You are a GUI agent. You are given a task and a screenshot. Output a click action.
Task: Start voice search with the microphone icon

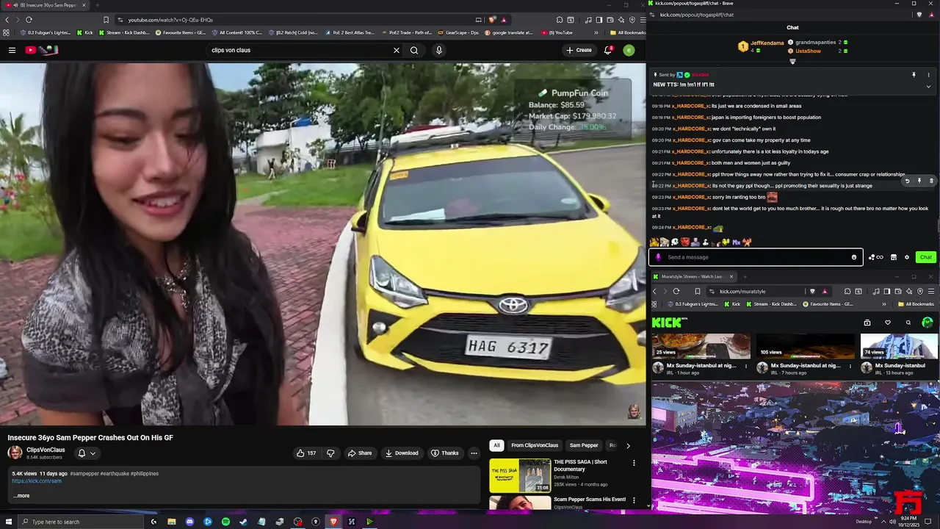point(439,50)
